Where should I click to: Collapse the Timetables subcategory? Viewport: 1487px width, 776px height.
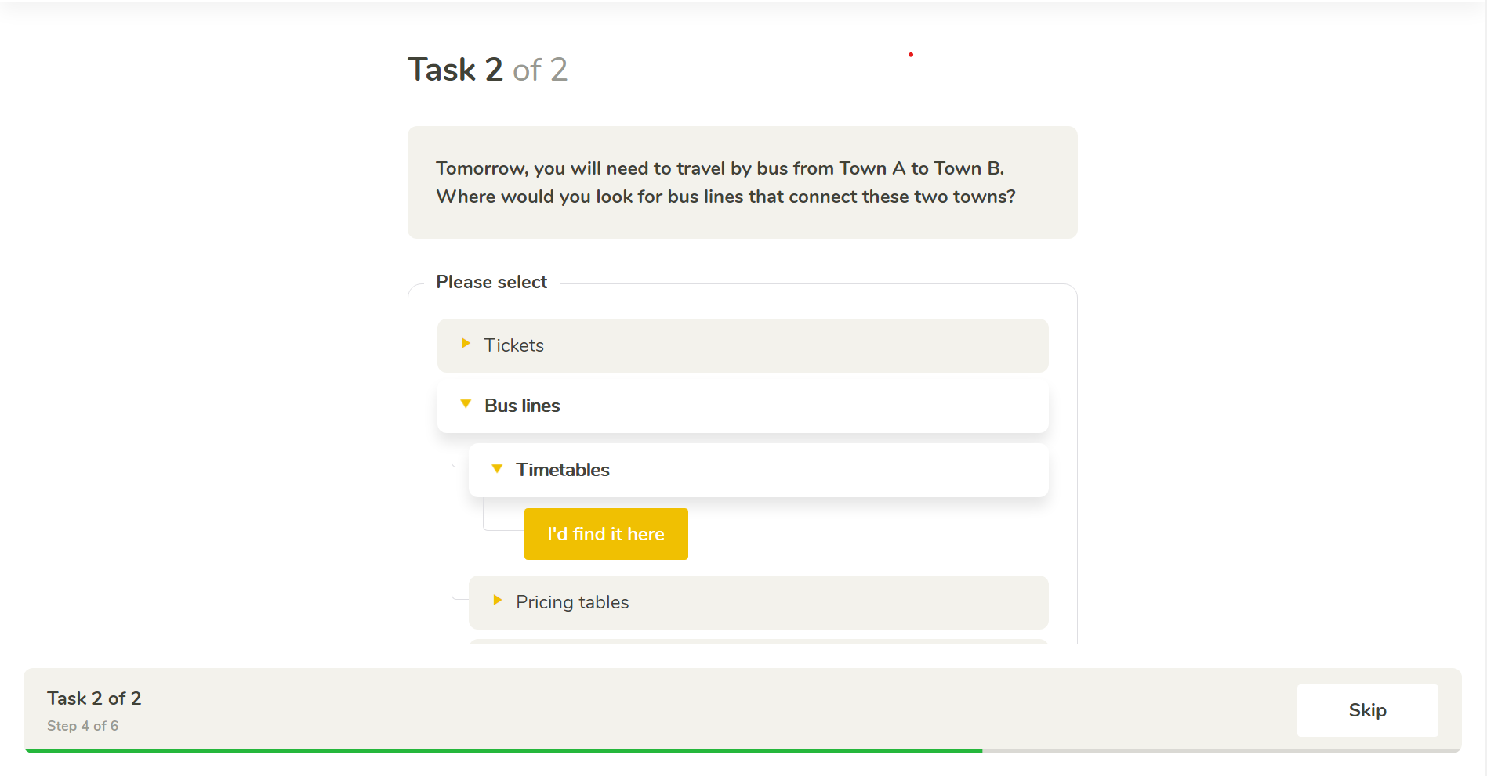point(758,470)
